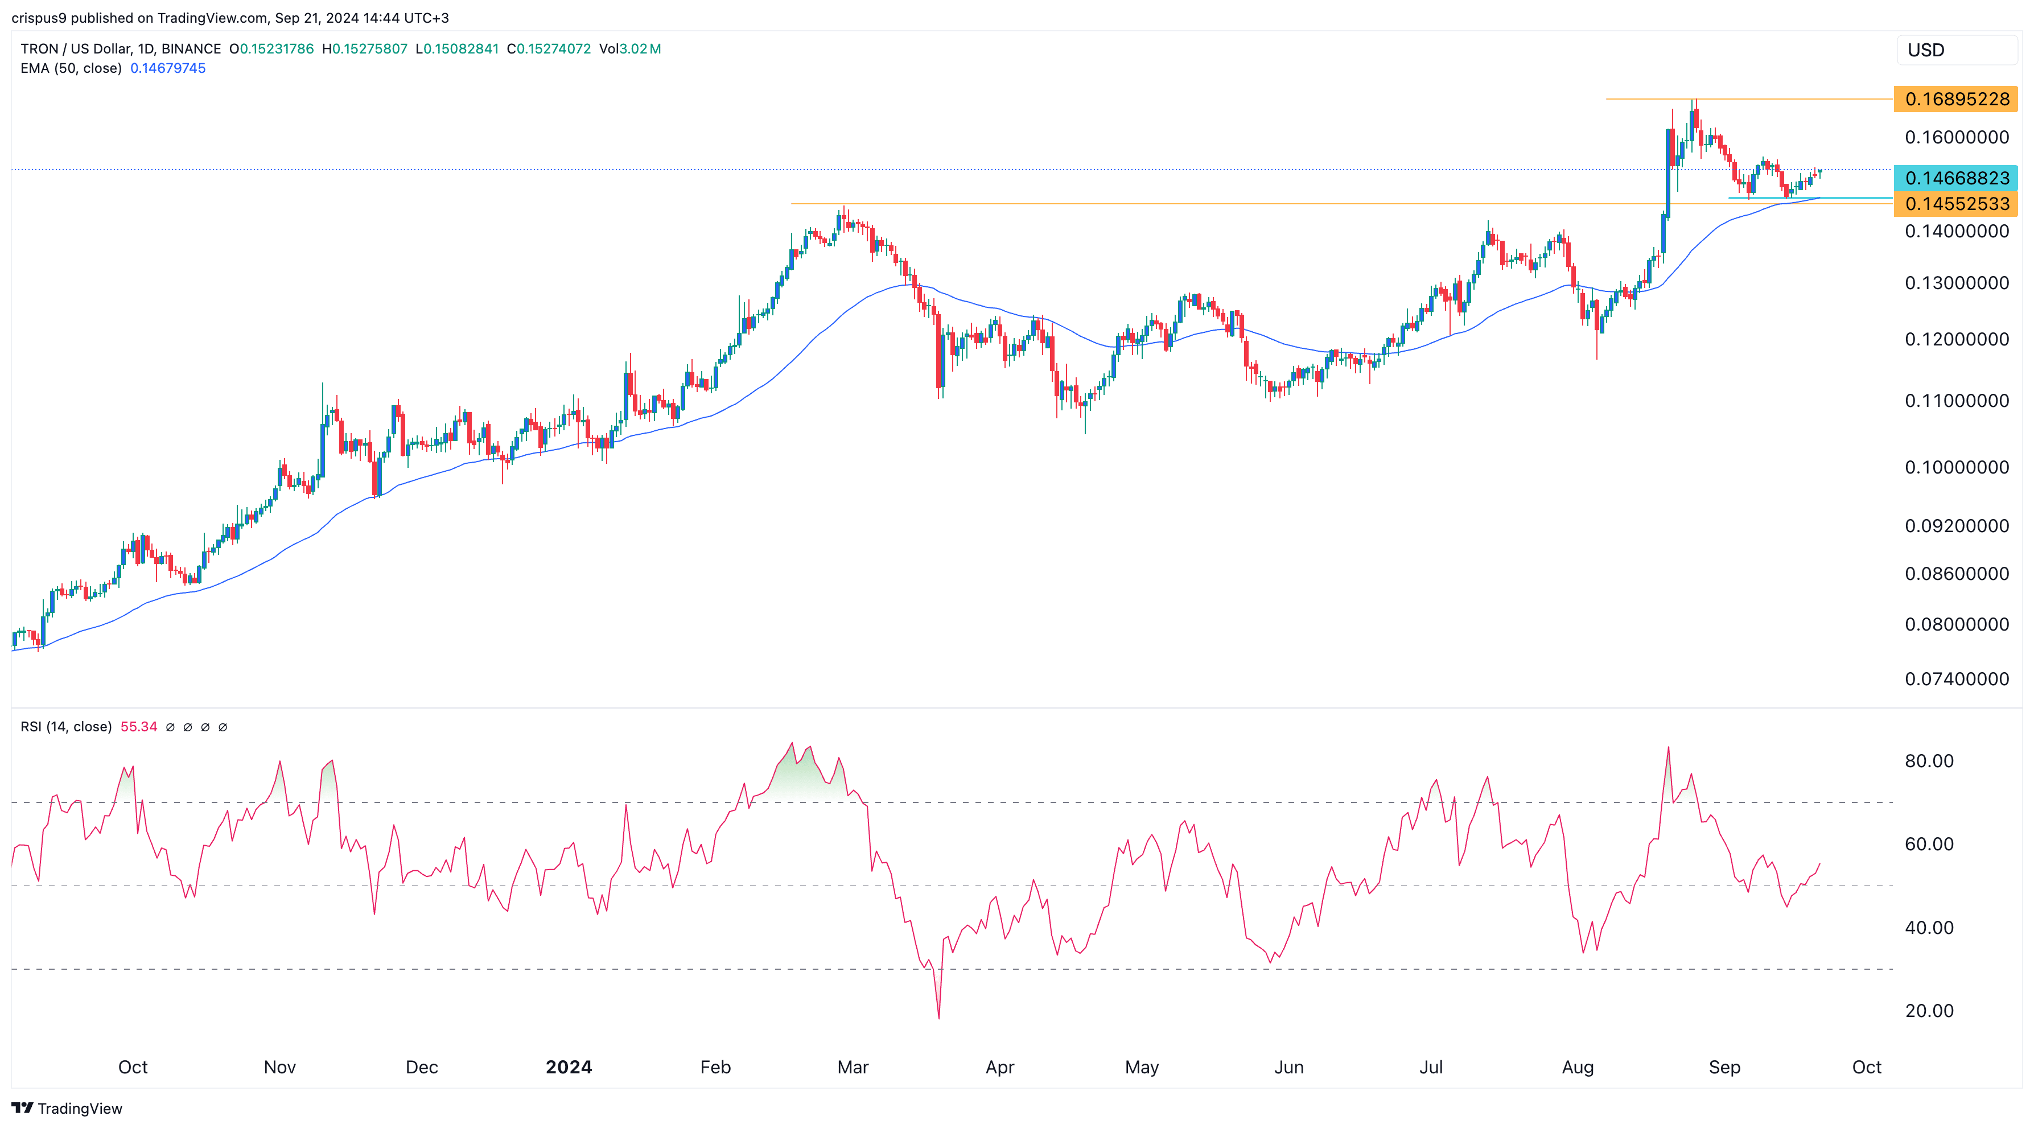Click the high value H0.15275807
Viewport: 2034px width, 1128px height.
click(x=365, y=49)
